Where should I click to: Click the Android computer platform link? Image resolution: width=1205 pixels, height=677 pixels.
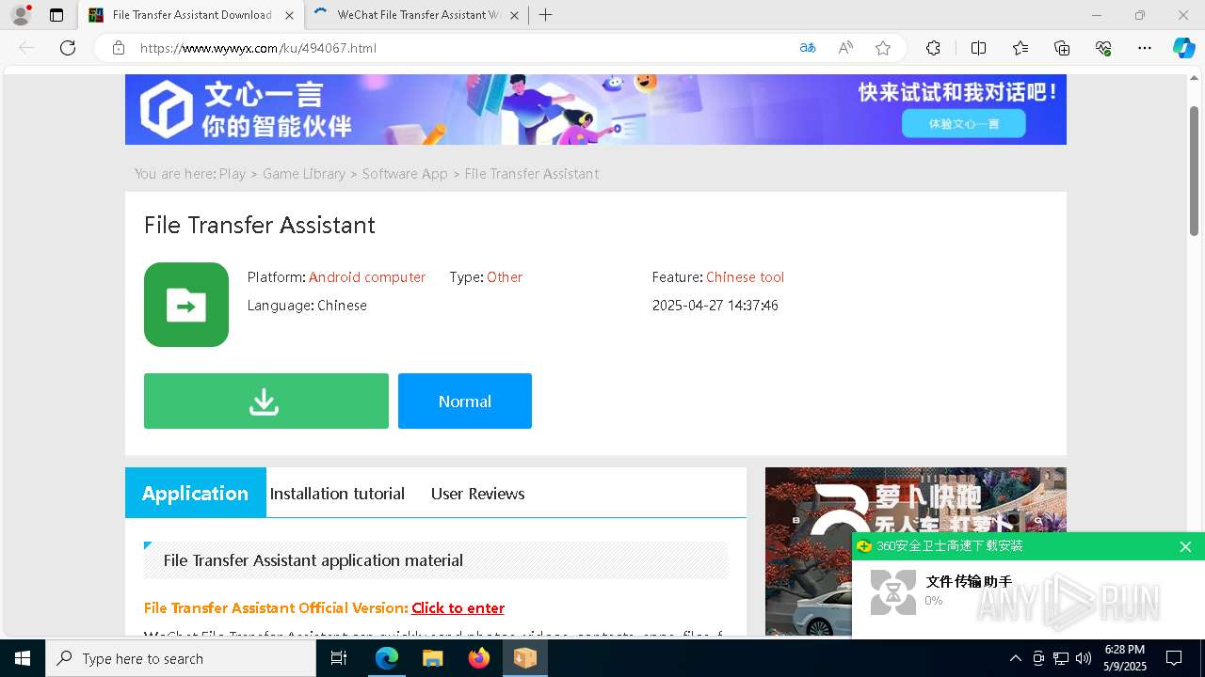[x=367, y=277]
